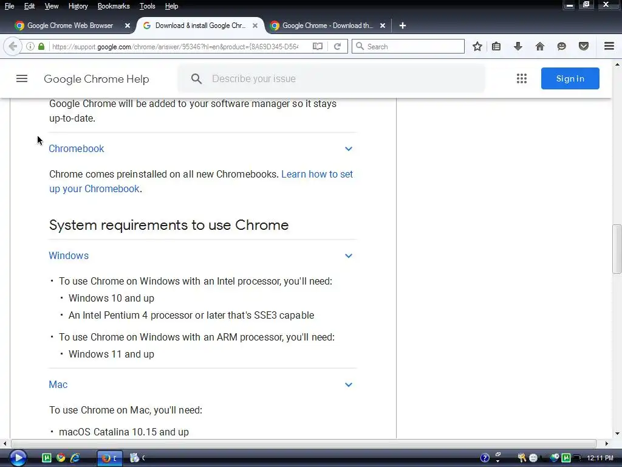This screenshot has height=467, width=622.
Task: Toggle the Mac section heading
Action: click(58, 384)
